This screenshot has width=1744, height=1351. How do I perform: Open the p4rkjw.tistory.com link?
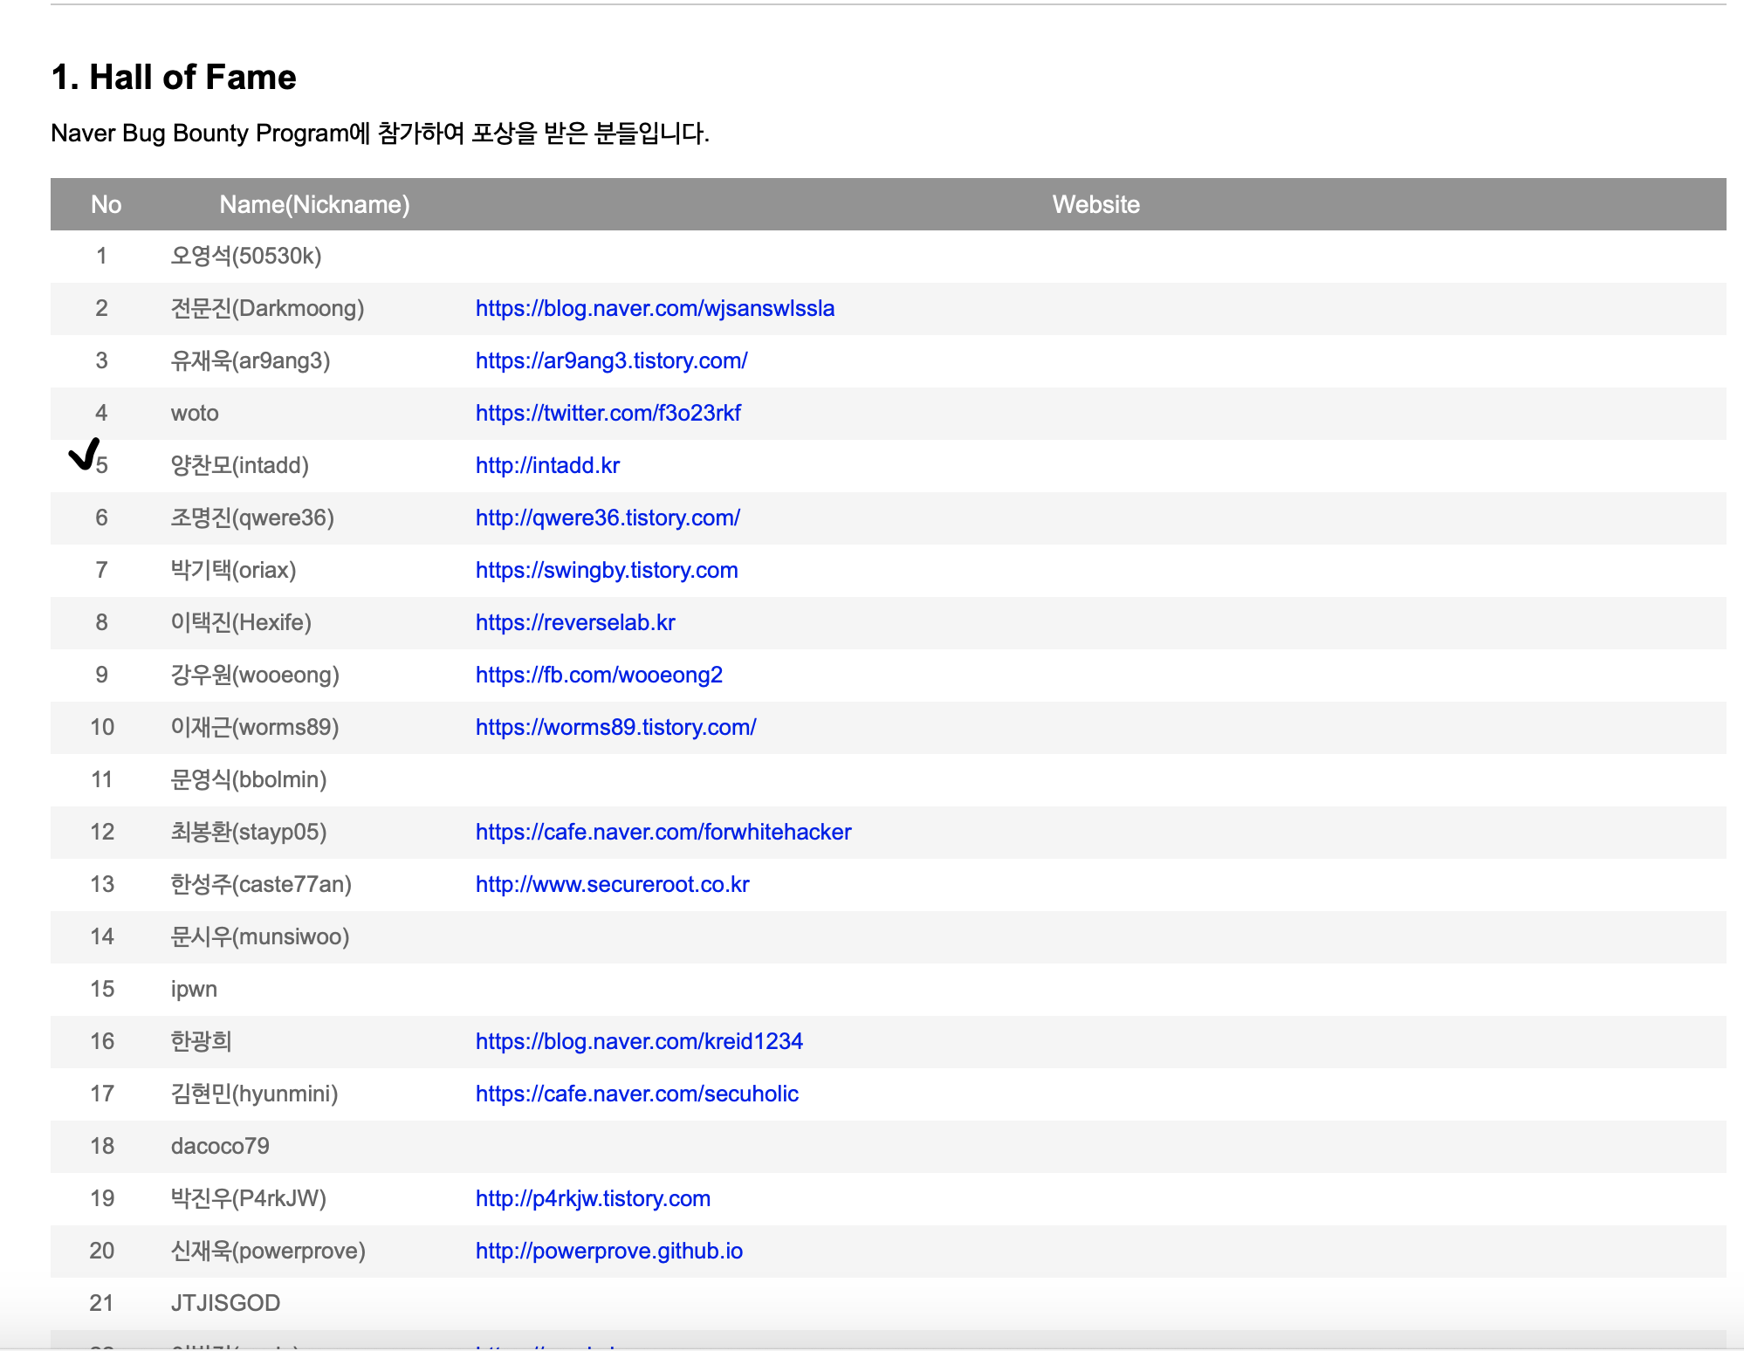pos(593,1198)
